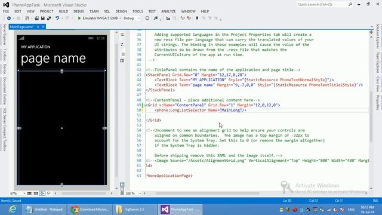
Task: Click the swap panes icon in splitter
Action: click(122, 44)
